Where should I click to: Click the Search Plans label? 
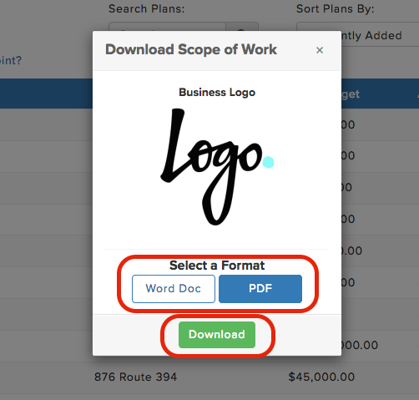(147, 9)
